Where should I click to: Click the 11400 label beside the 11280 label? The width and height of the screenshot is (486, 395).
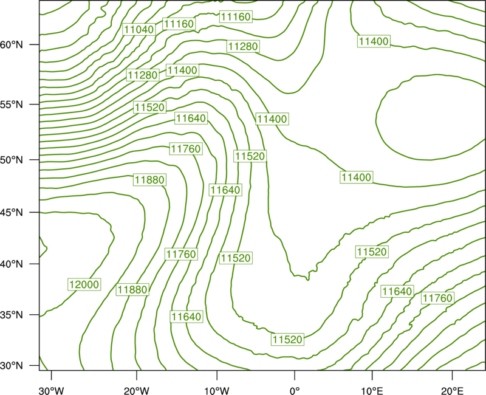pos(182,70)
